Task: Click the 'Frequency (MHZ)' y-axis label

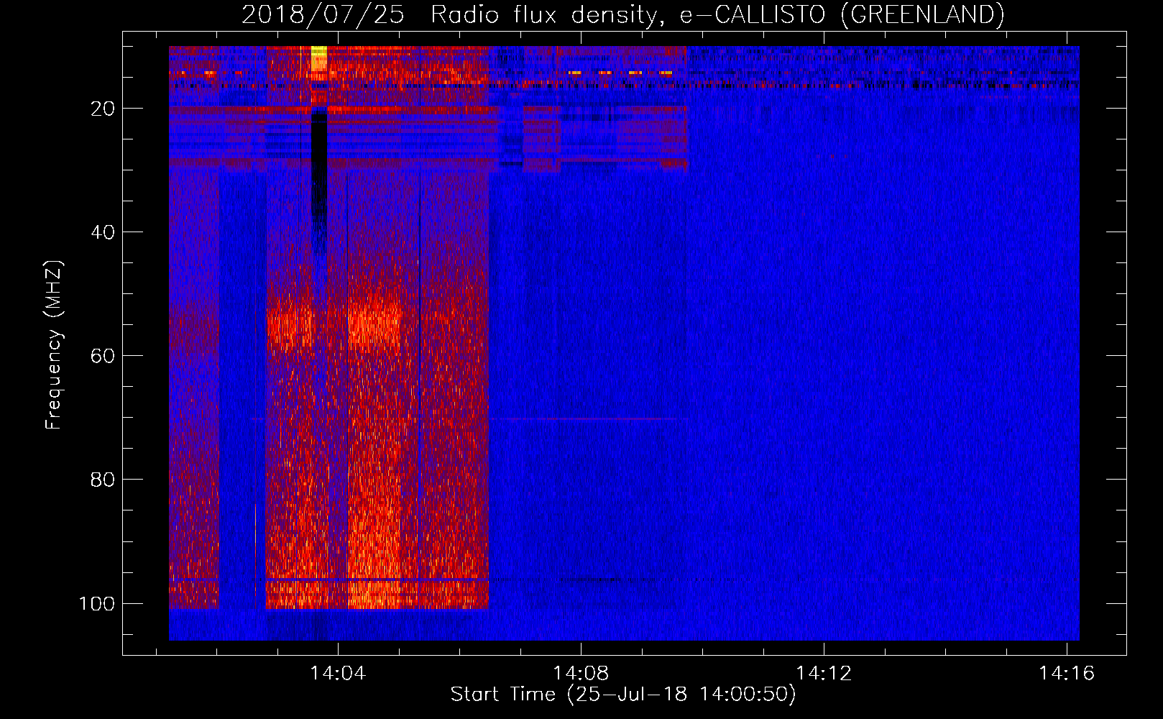Action: (54, 345)
